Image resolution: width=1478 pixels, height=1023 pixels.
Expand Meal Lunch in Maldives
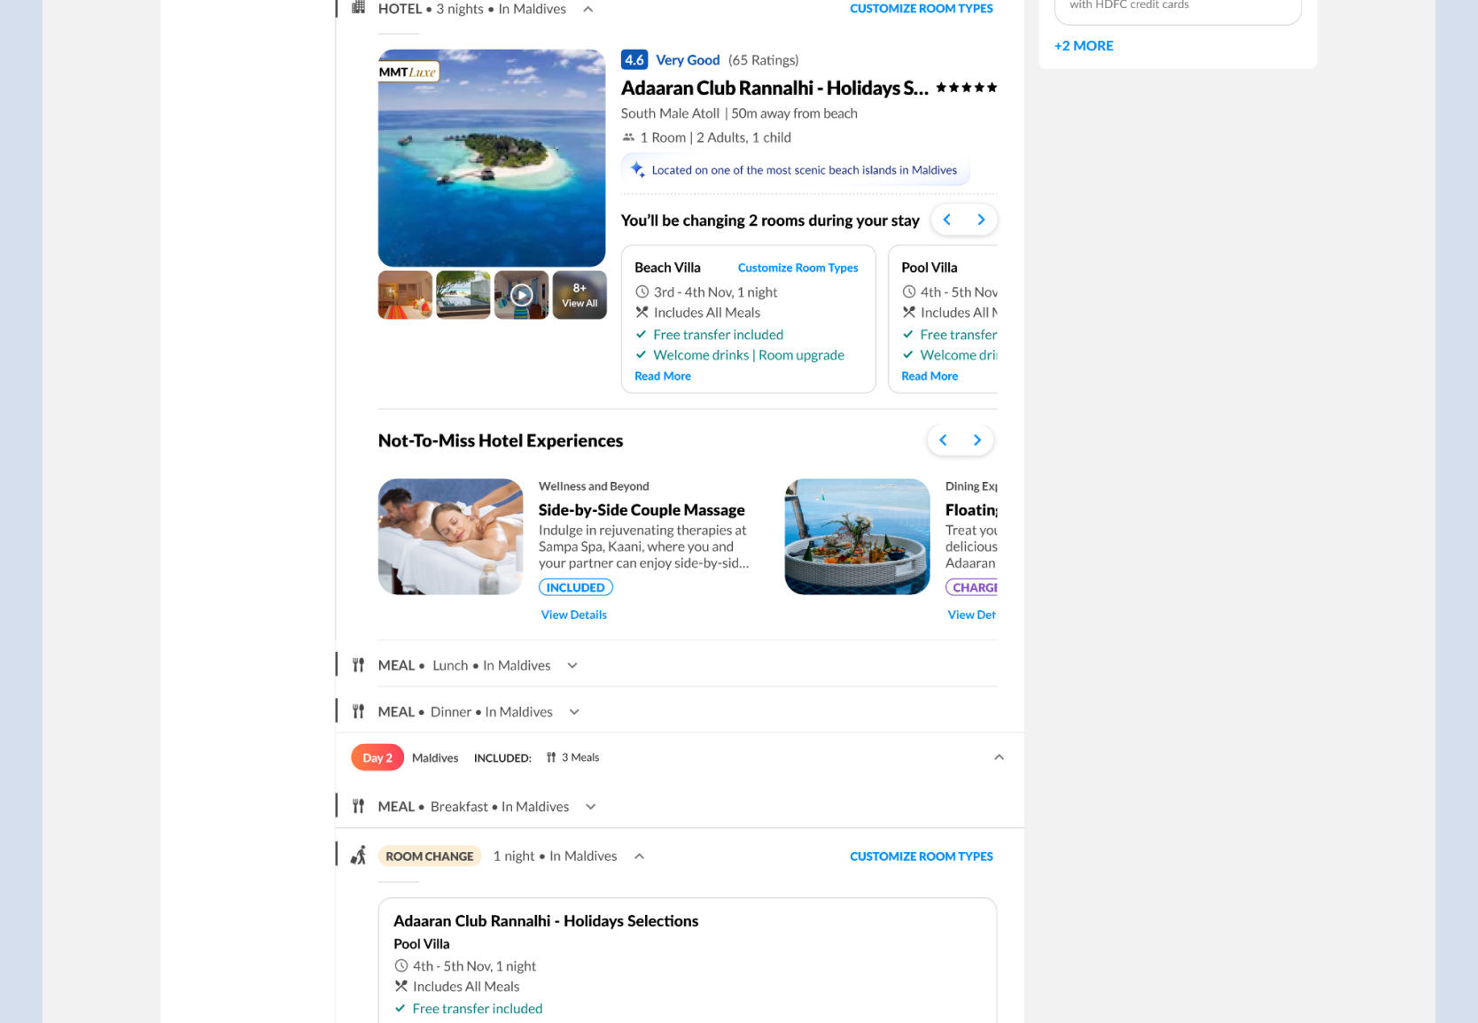click(572, 665)
